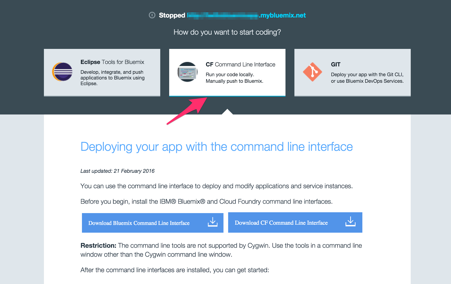
Task: Click heading 'Deploying your app with the command line interface'
Action: 216,147
